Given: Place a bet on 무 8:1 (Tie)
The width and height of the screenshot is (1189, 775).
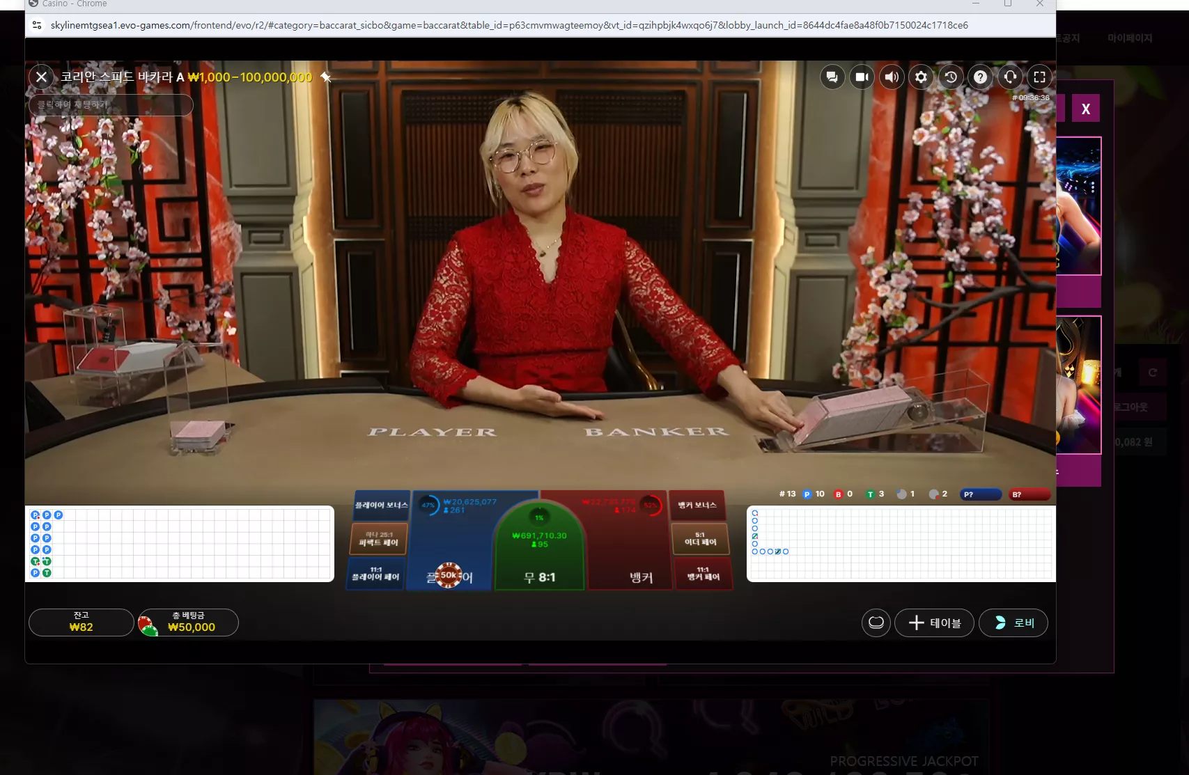Looking at the screenshot, I should [x=540, y=557].
